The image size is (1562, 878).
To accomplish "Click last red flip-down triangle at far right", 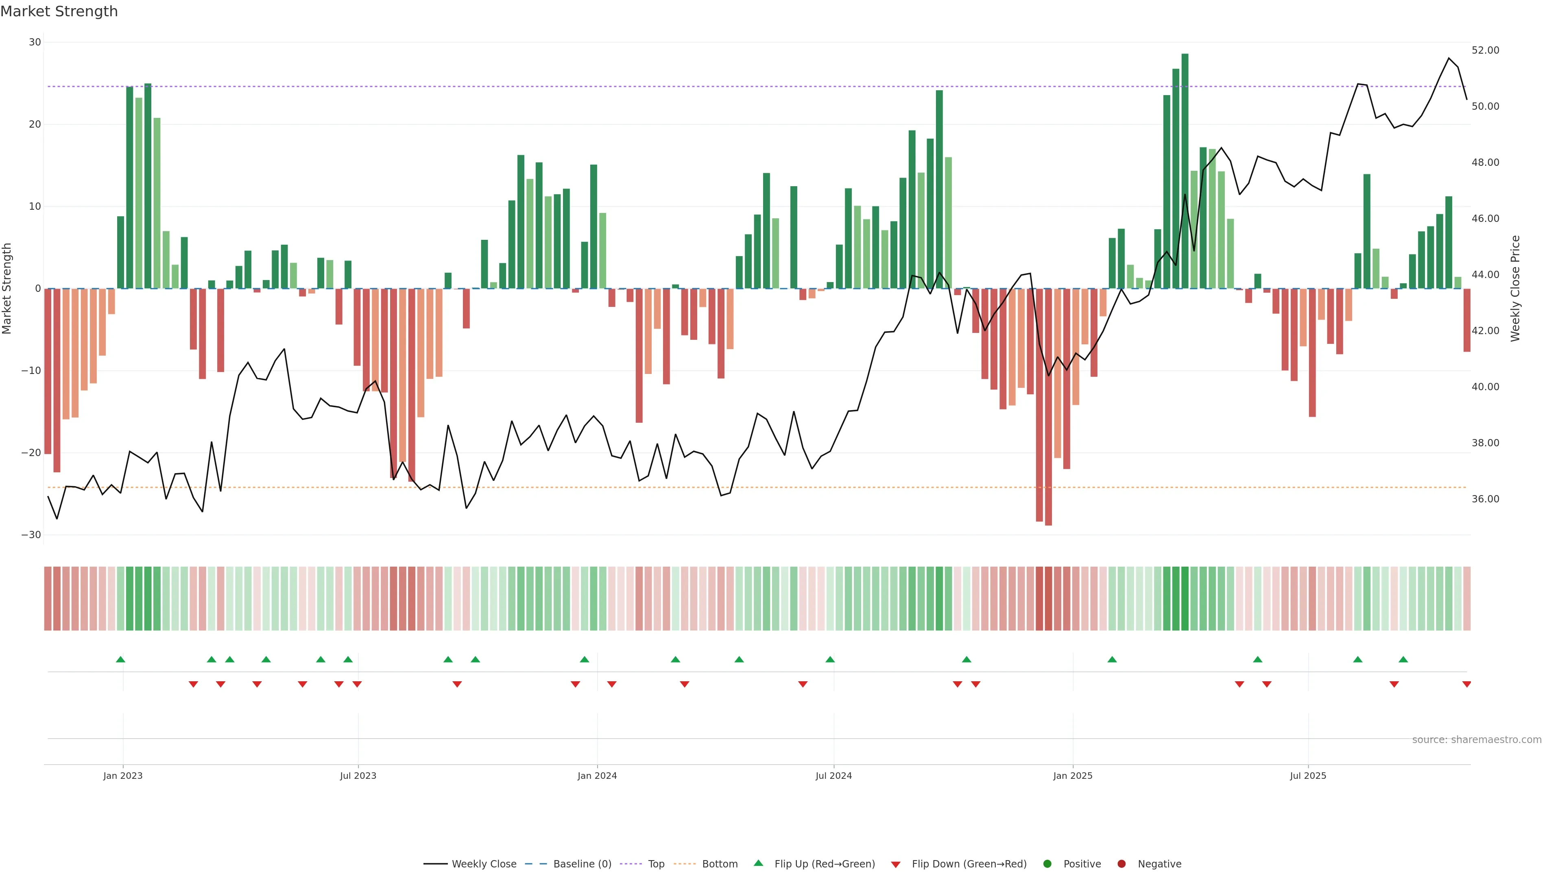I will click(1466, 684).
